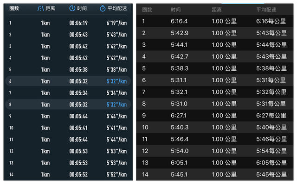The width and height of the screenshot is (297, 184).
Task: Select lap 10 row with 00:05:41 time
Action: coord(68,128)
